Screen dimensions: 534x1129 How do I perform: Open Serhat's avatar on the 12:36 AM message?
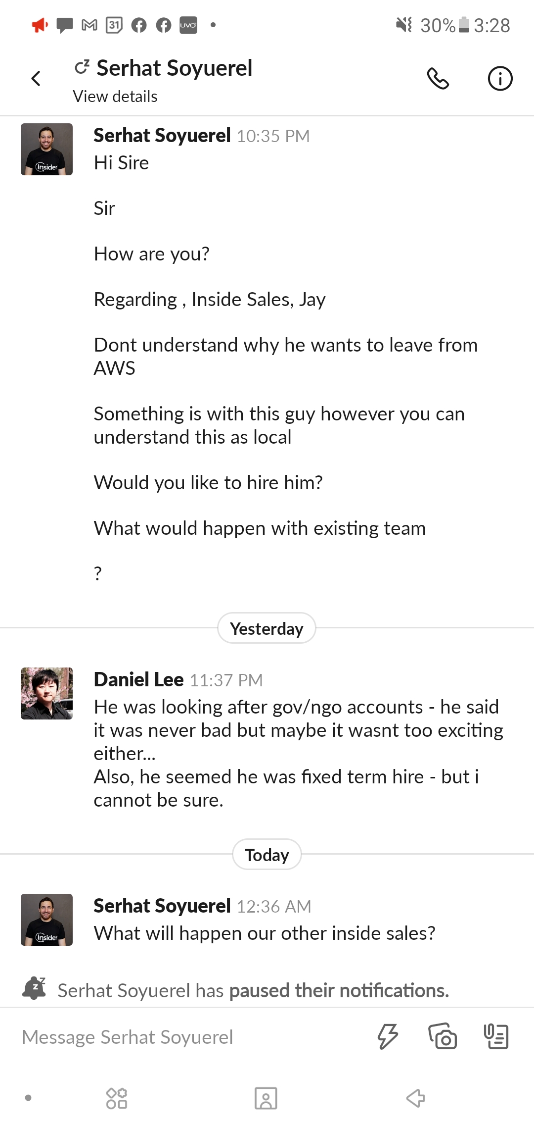[x=46, y=920]
